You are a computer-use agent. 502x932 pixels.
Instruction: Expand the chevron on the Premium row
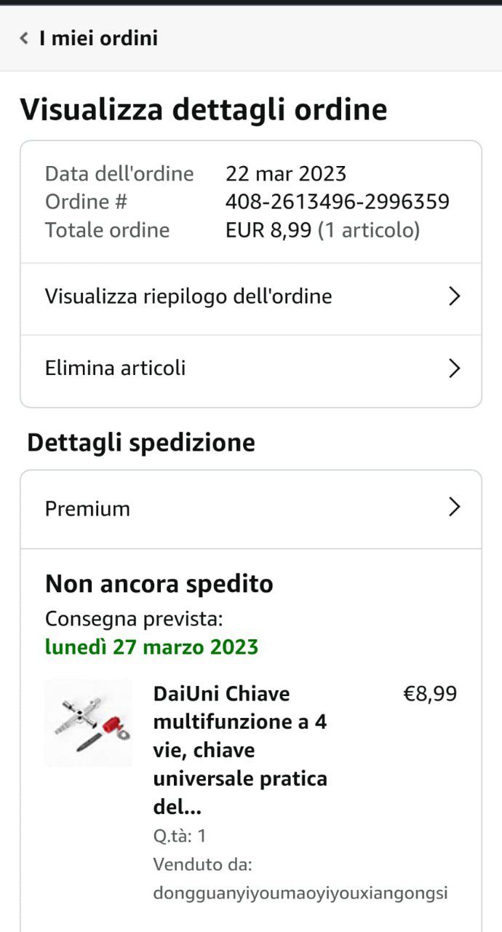coord(455,508)
